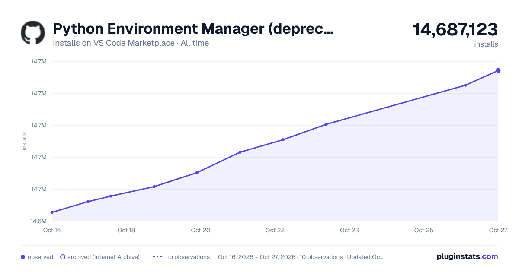
Task: Click the Python Environment Manager title
Action: coord(193,29)
